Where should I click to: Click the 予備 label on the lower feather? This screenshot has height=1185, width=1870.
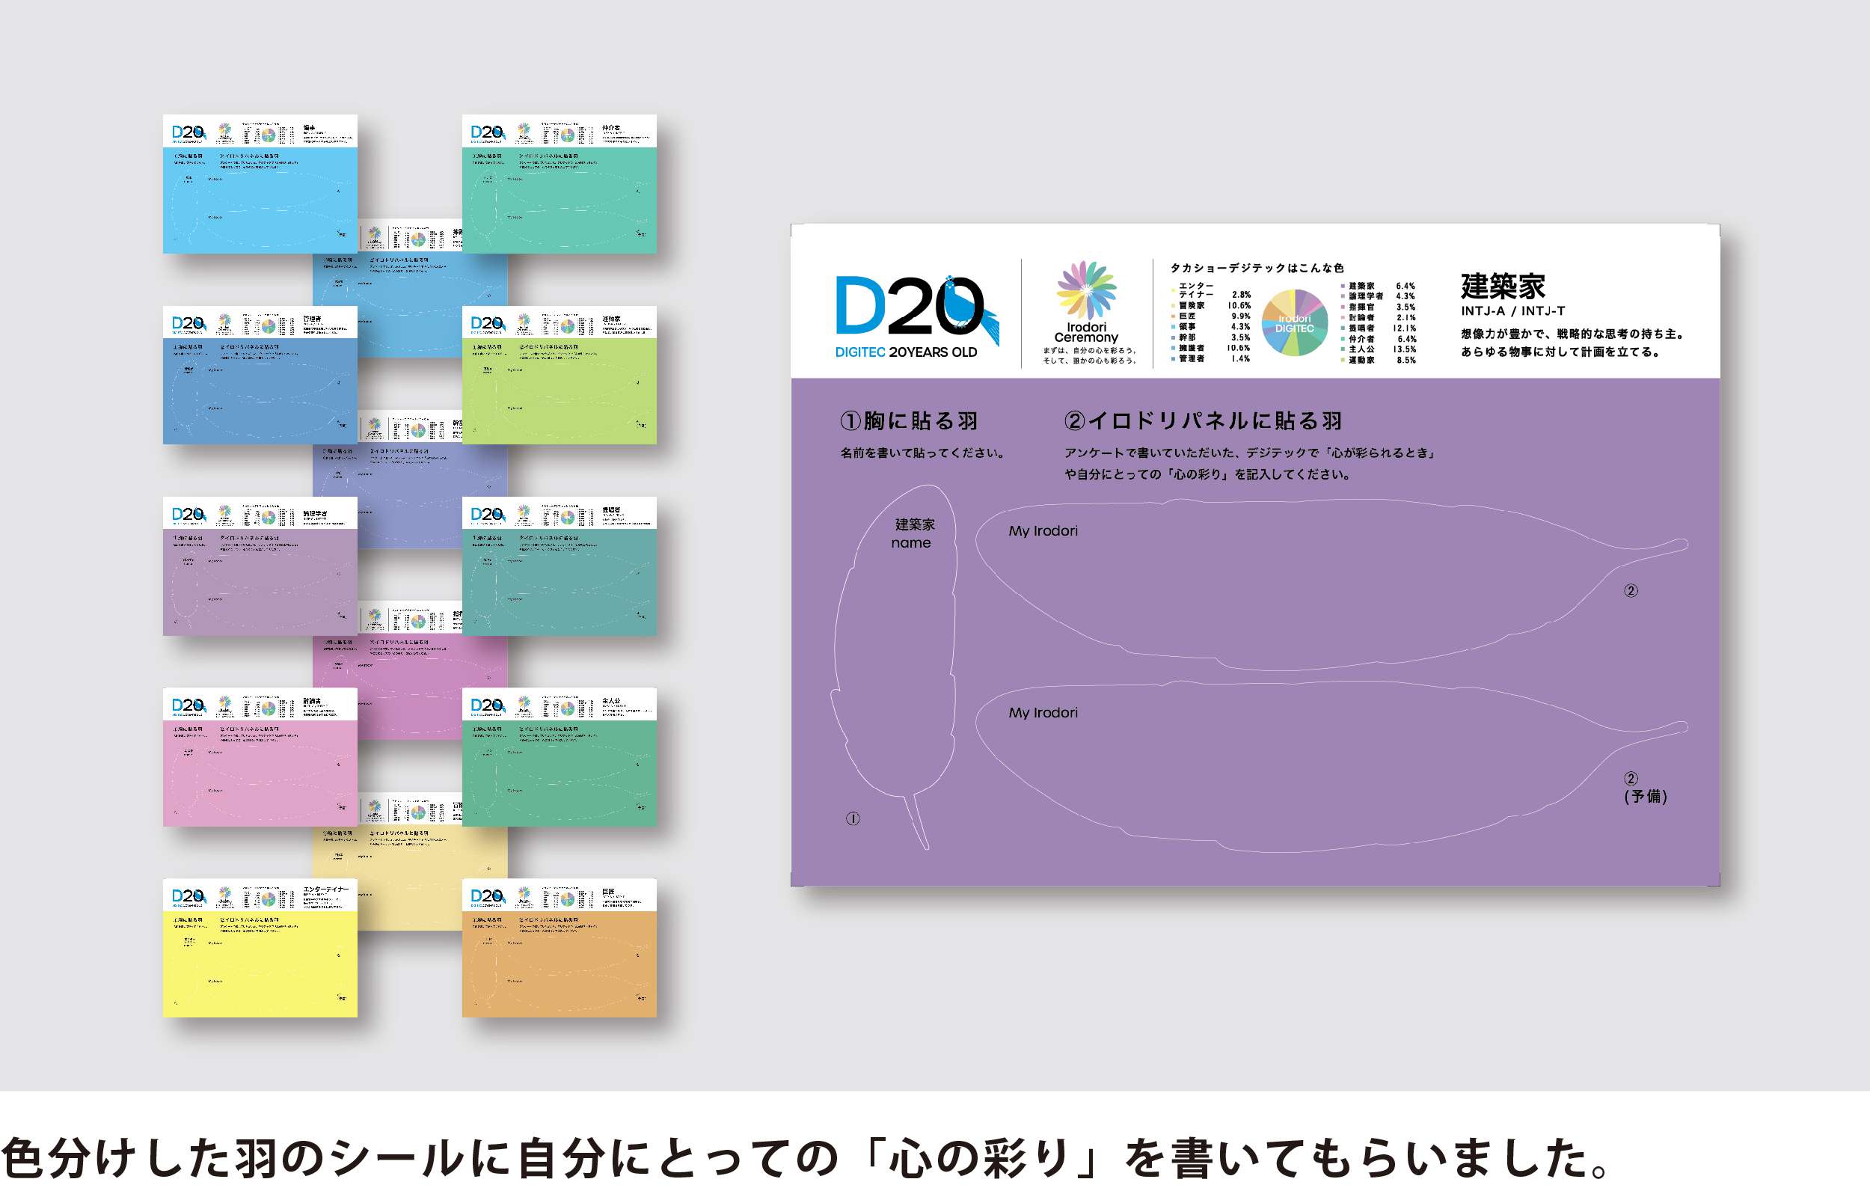(1645, 796)
